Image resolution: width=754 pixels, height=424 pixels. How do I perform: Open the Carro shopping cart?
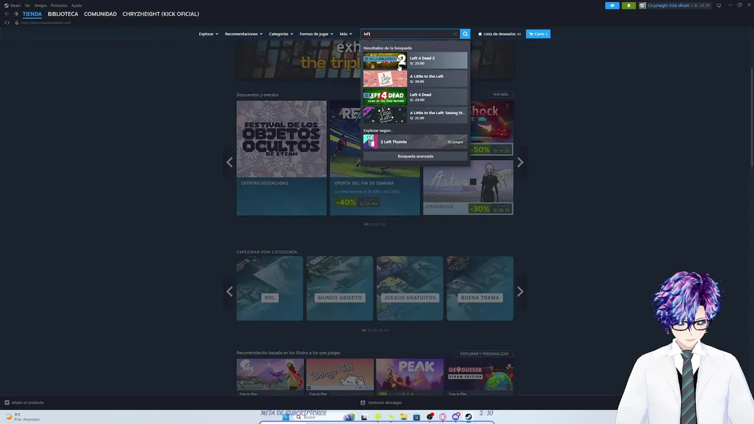pos(538,34)
